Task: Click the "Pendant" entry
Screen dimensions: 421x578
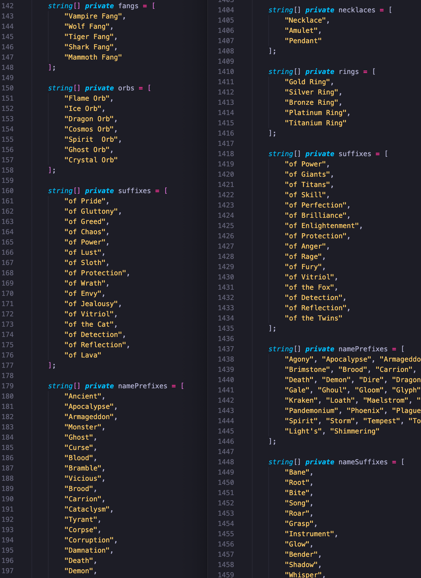Action: [303, 41]
